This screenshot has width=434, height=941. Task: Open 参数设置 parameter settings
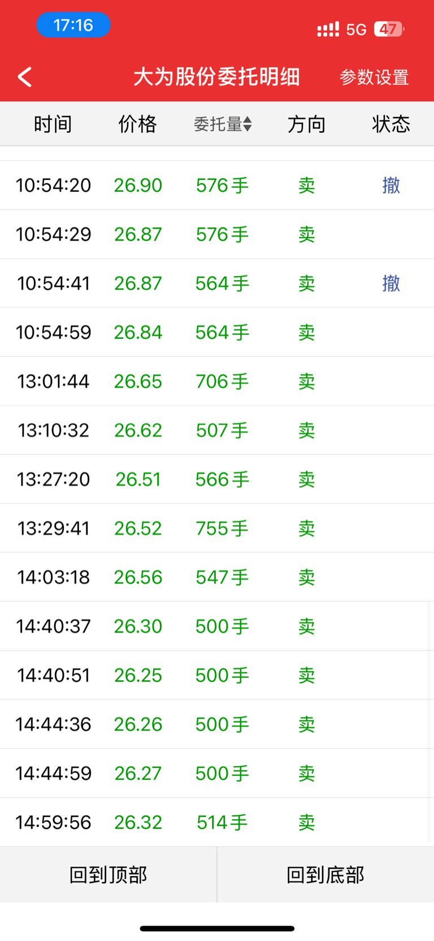[374, 78]
